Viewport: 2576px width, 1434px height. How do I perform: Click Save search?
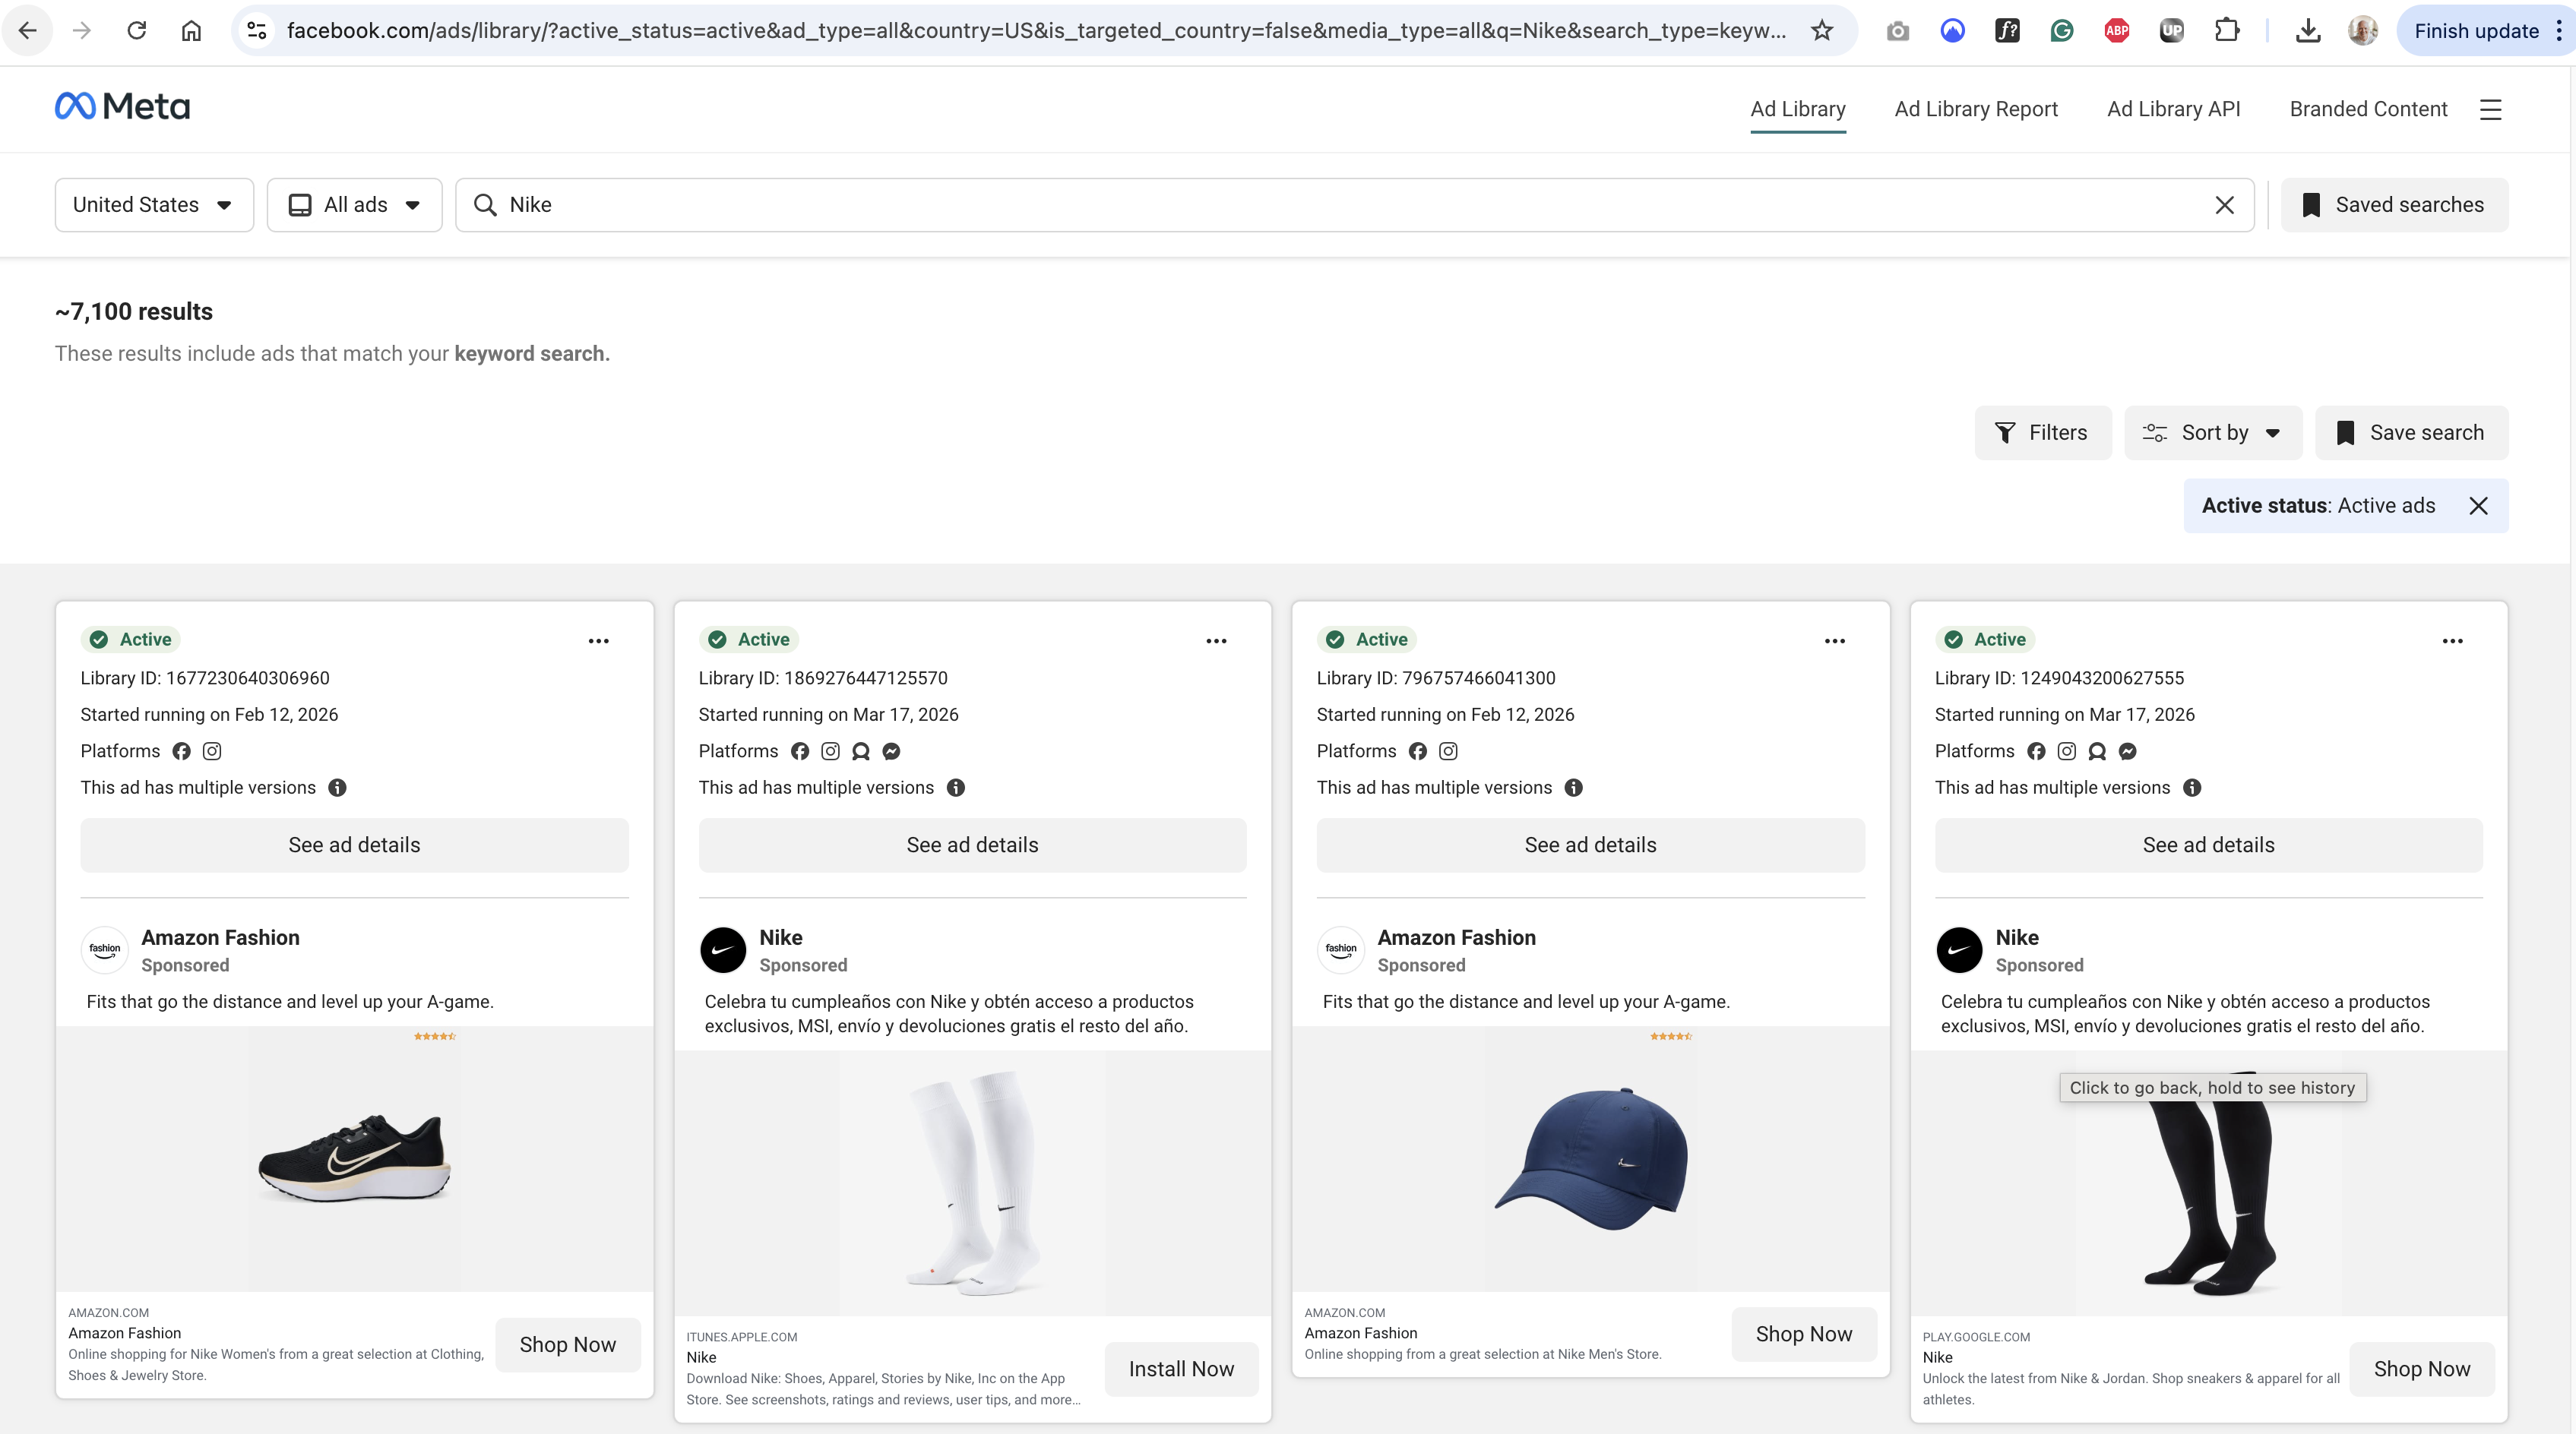click(x=2411, y=433)
